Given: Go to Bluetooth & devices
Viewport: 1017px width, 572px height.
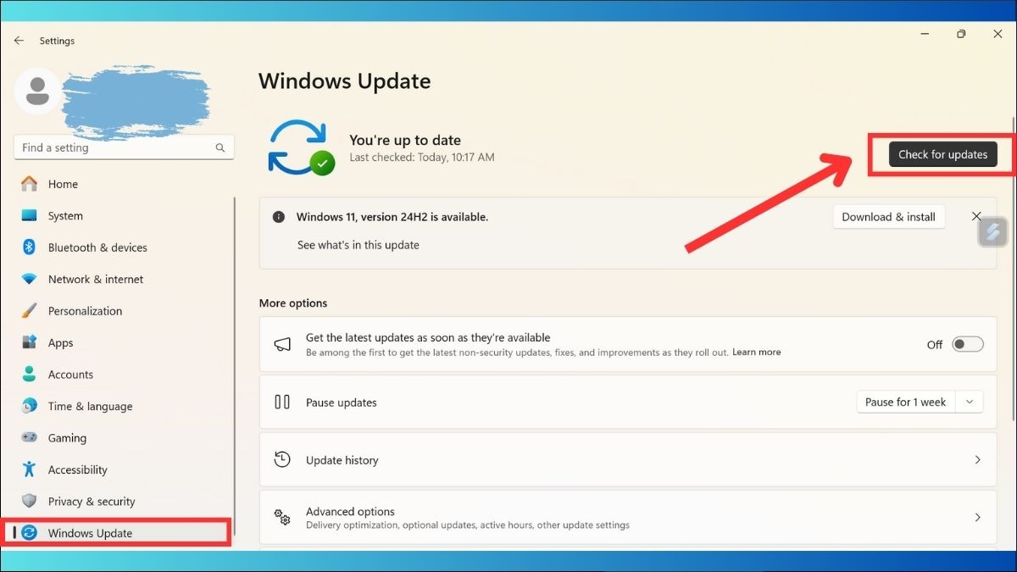Looking at the screenshot, I should (97, 247).
